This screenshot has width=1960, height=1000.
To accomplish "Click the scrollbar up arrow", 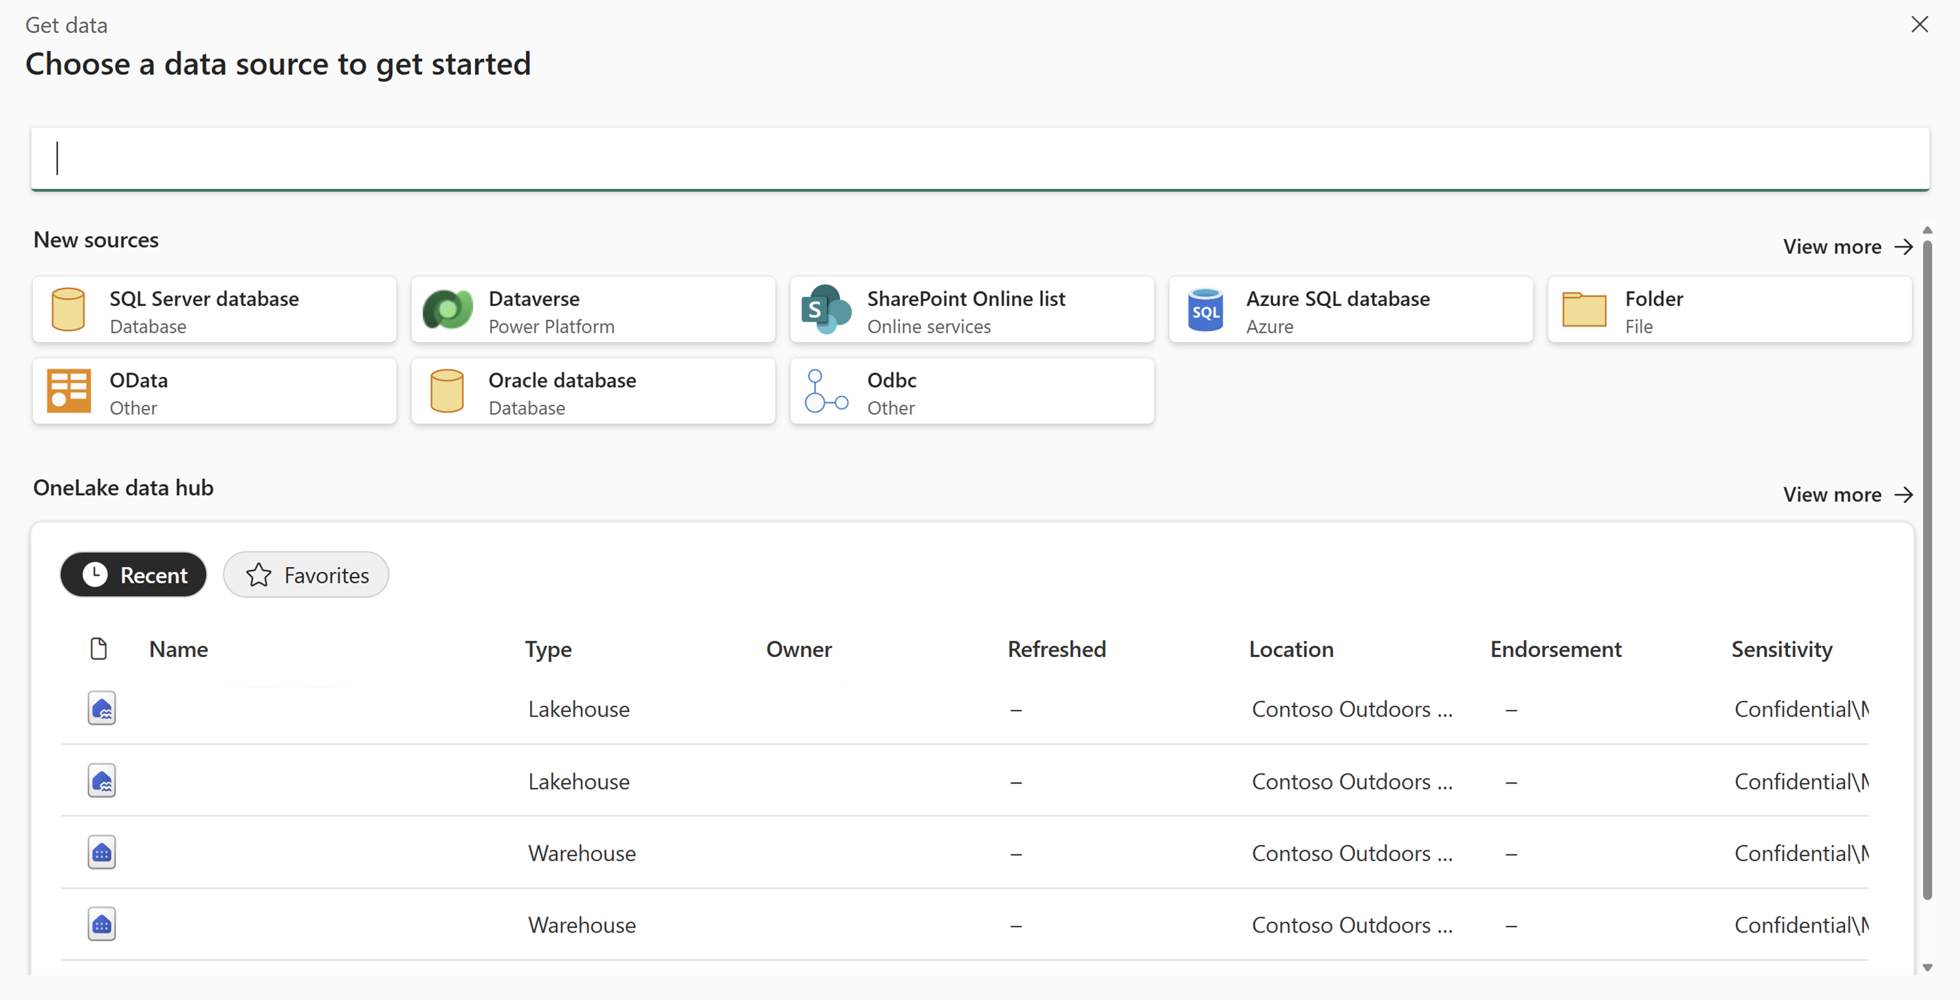I will pyautogui.click(x=1927, y=230).
